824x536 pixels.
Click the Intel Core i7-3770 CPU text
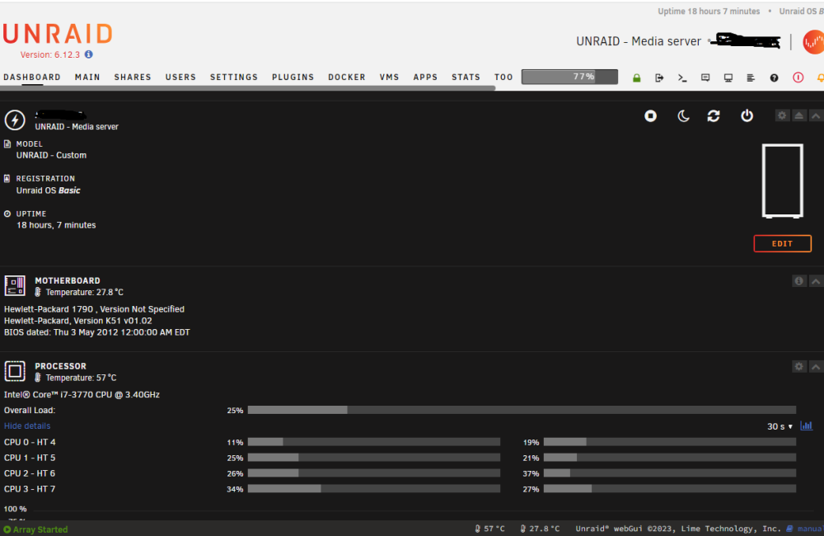coord(82,394)
